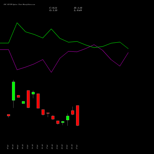Select the first small red candlestick
The width and height of the screenshot is (154, 154).
pos(9,115)
